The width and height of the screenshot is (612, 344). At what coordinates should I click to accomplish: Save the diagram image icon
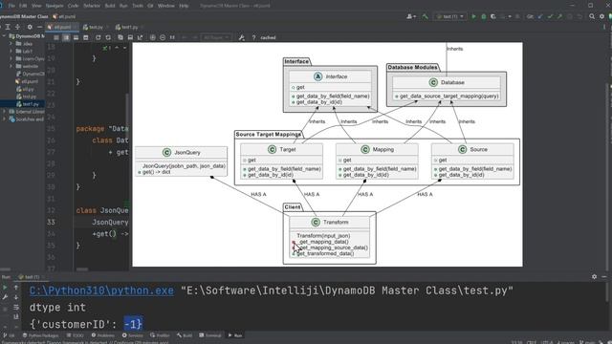click(x=130, y=37)
